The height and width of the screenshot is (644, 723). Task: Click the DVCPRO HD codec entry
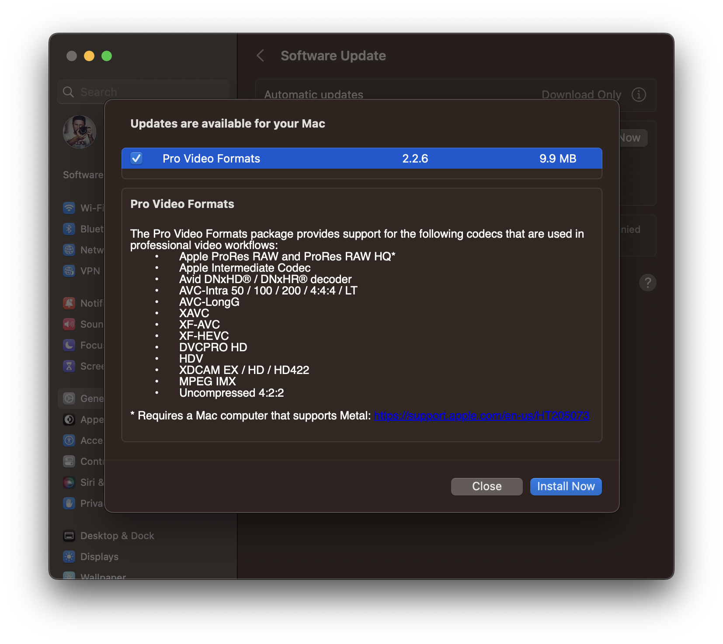tap(213, 347)
